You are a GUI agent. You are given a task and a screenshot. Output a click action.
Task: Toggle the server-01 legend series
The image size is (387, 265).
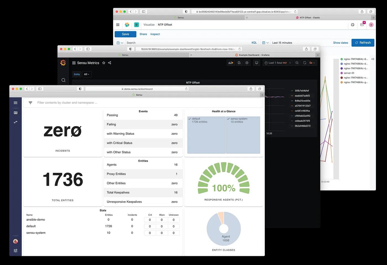pos(349,73)
